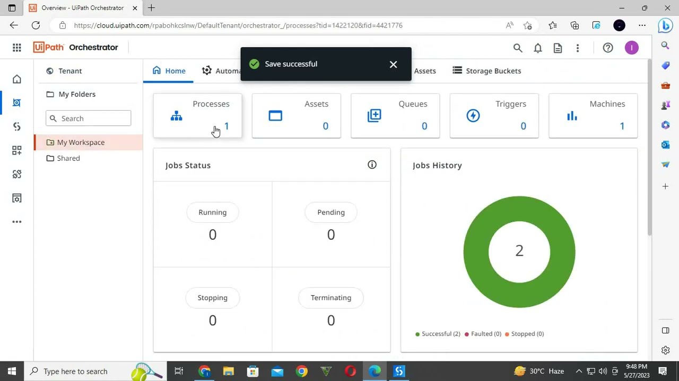Switch to the Automations tab
This screenshot has width=679, height=381.
221,71
